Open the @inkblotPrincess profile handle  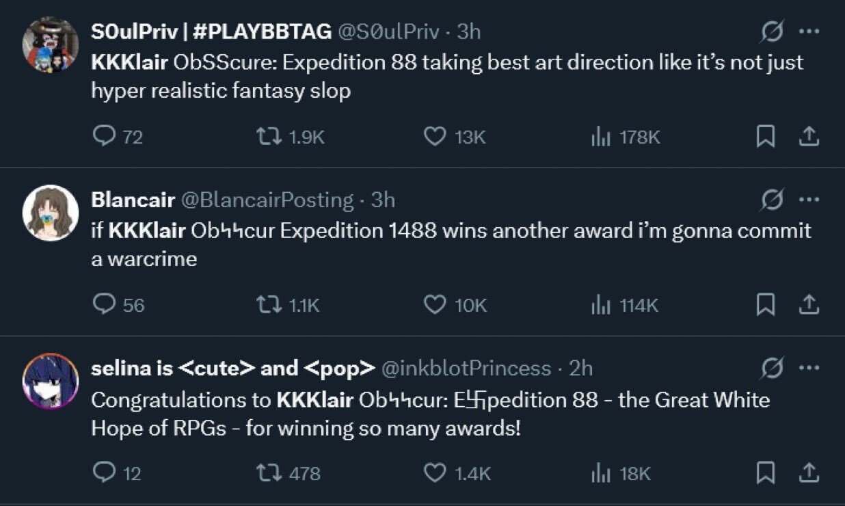(465, 368)
